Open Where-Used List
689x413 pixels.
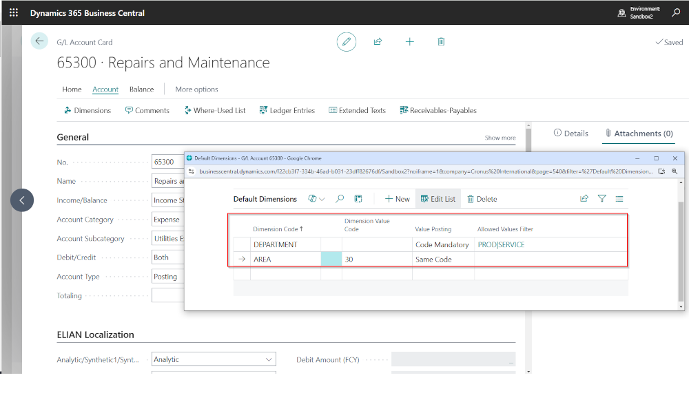click(215, 110)
